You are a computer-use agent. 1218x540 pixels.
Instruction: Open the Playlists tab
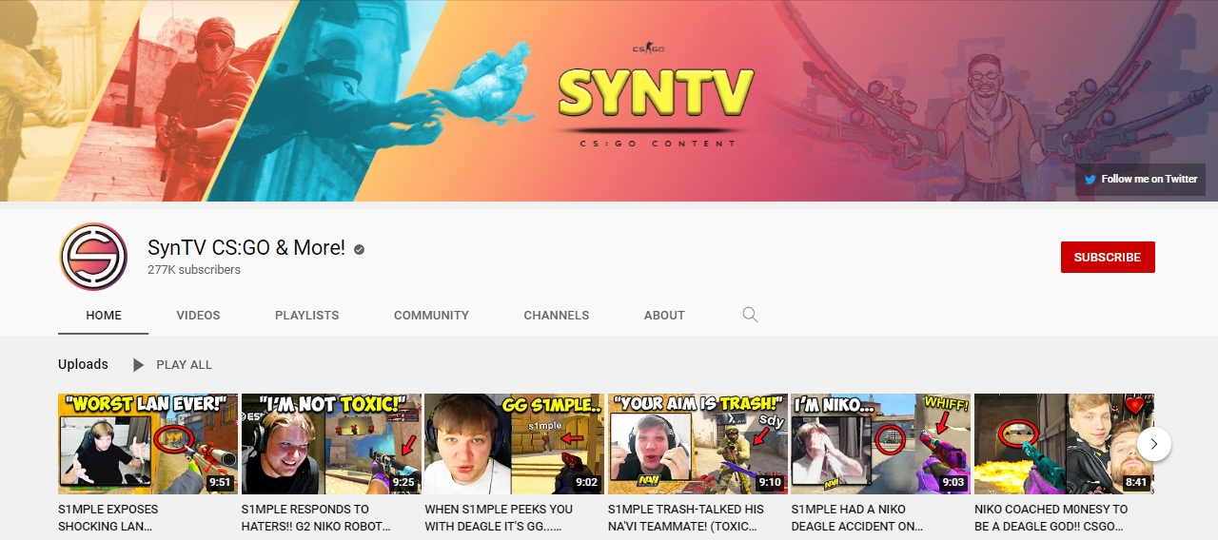(306, 315)
